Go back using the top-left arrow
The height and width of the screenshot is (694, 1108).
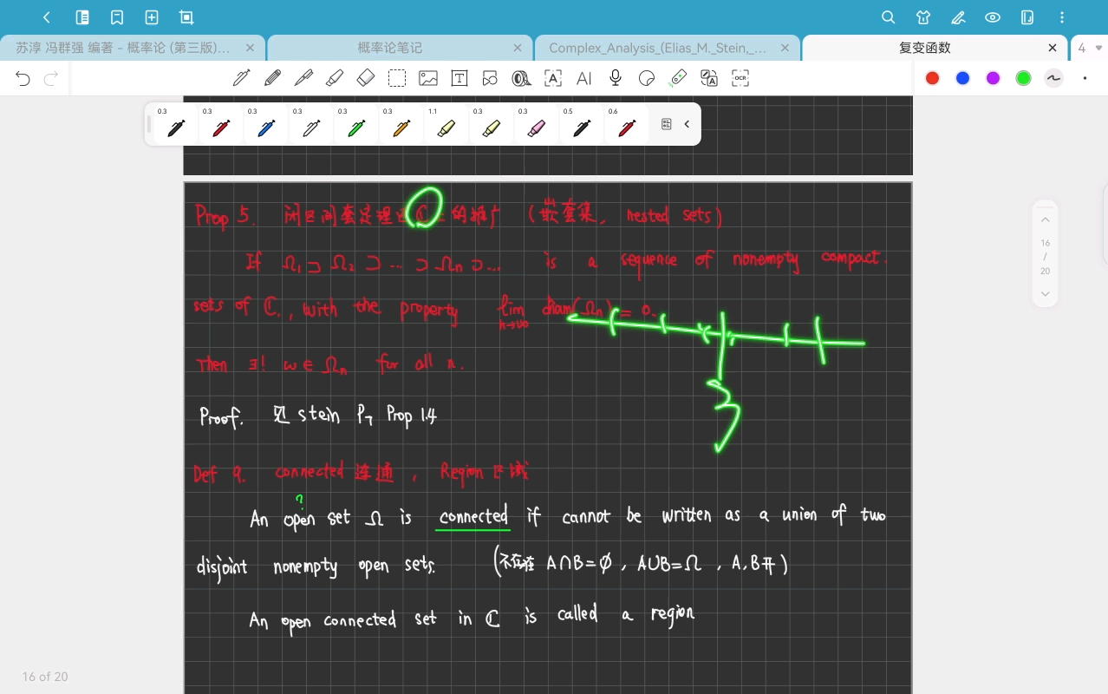tap(47, 17)
